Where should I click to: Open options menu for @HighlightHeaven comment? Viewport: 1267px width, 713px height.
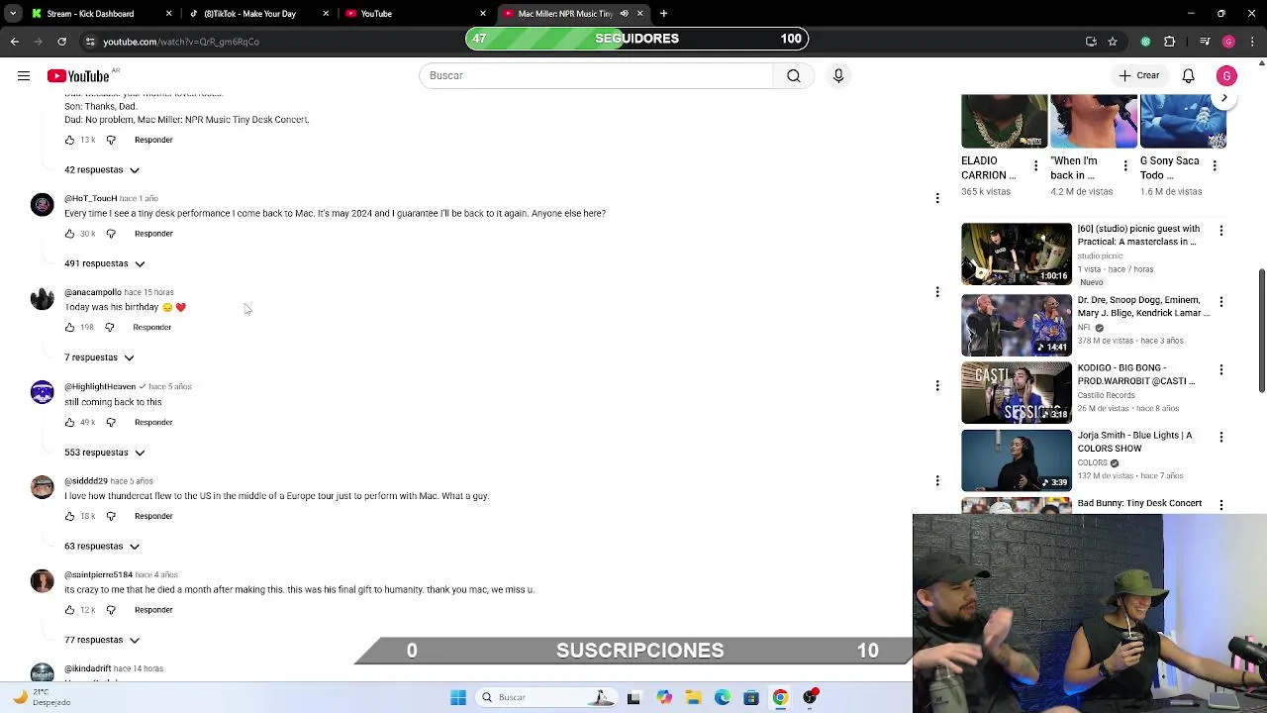point(937,386)
